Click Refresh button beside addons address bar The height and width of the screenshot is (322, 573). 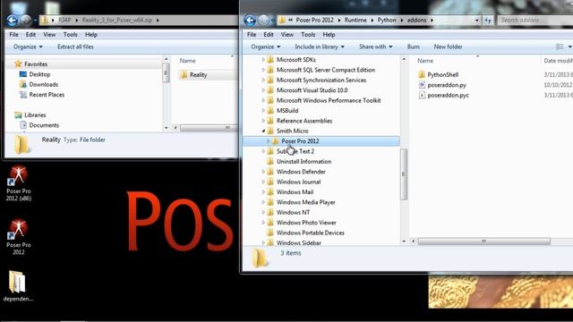click(x=487, y=21)
